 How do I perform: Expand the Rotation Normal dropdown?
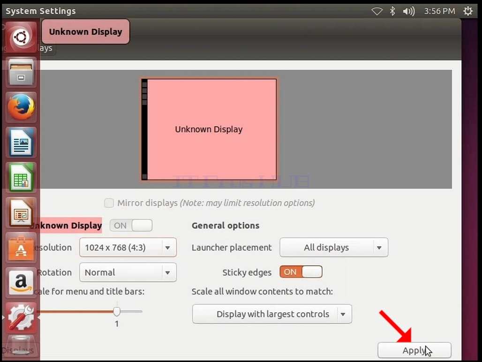coord(128,272)
